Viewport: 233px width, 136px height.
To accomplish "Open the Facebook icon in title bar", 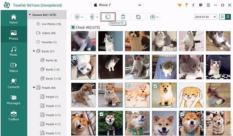I will [x=193, y=5].
